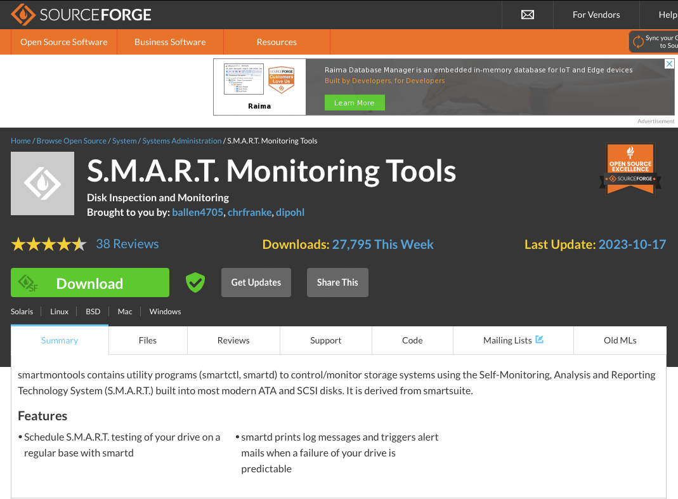Click the Share This button
This screenshot has width=678, height=499.
click(x=337, y=283)
